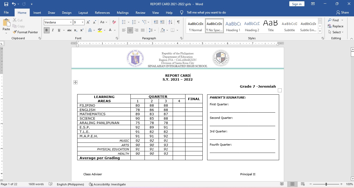Image resolution: width=354 pixels, height=188 pixels.
Task: Toggle the Bullets list icon
Action: 124,22
